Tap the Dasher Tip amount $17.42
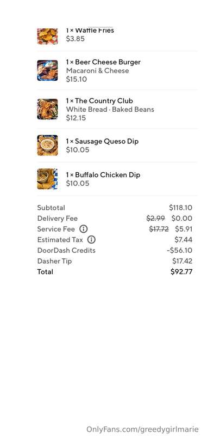The width and height of the screenshot is (201, 436). coord(182,261)
